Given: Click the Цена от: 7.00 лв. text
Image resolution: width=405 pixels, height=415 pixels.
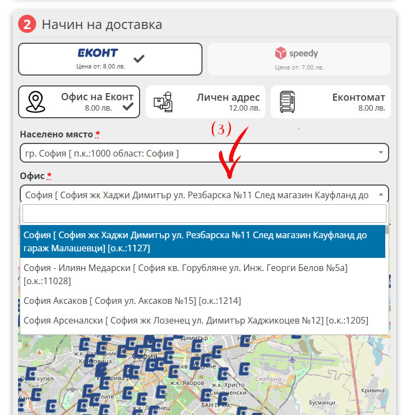Looking at the screenshot, I should 299,67.
